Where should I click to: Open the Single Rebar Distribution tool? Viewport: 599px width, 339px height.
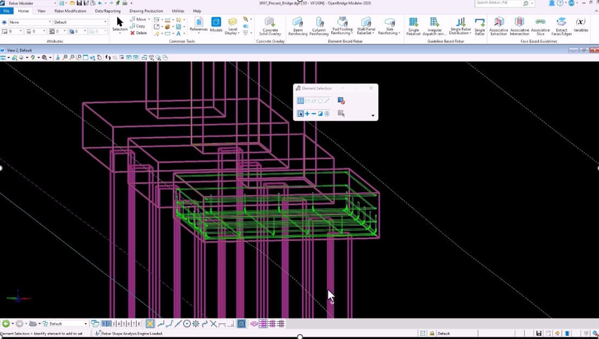[460, 26]
